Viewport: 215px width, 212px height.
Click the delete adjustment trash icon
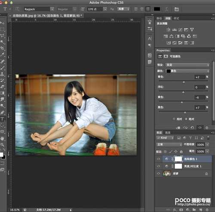click(x=207, y=128)
